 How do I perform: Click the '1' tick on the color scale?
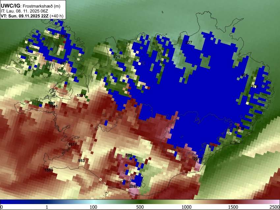(47, 207)
